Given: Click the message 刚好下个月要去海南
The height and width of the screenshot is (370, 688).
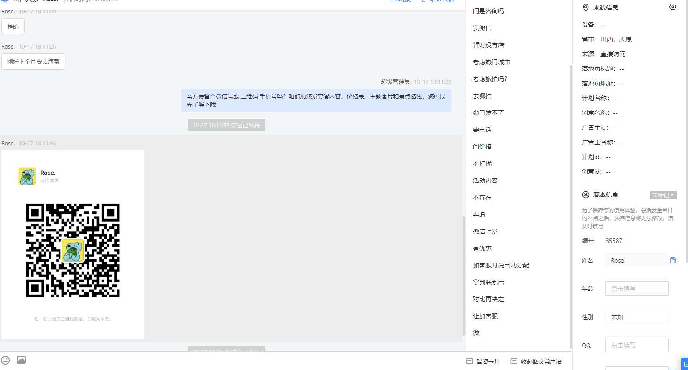Looking at the screenshot, I should click(33, 62).
